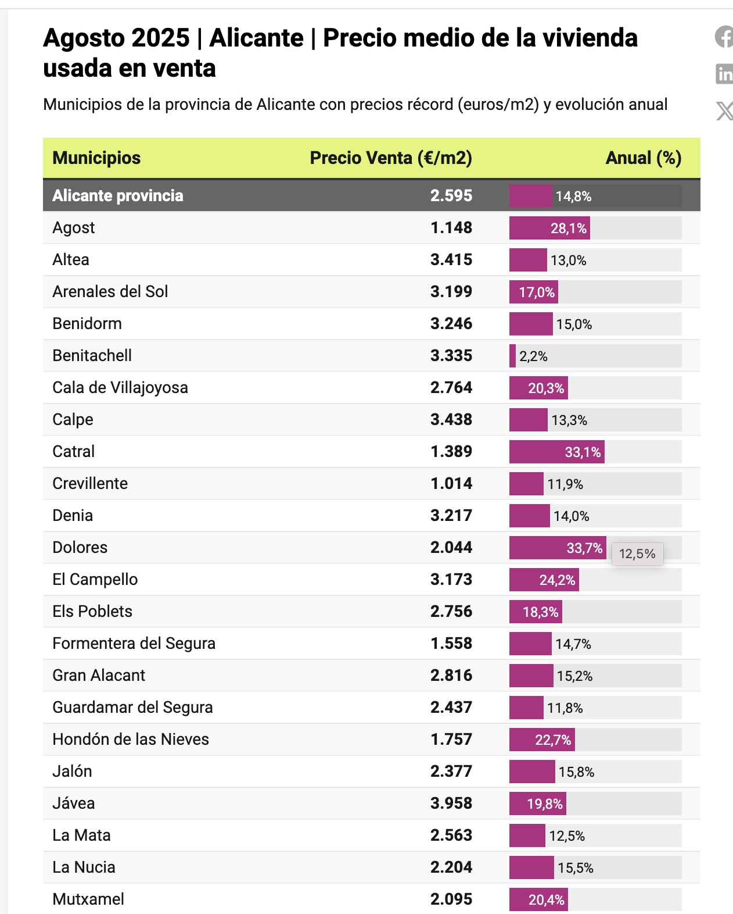The image size is (733, 914).
Task: Select the Hondón de las Nieves row
Action: tap(372, 740)
